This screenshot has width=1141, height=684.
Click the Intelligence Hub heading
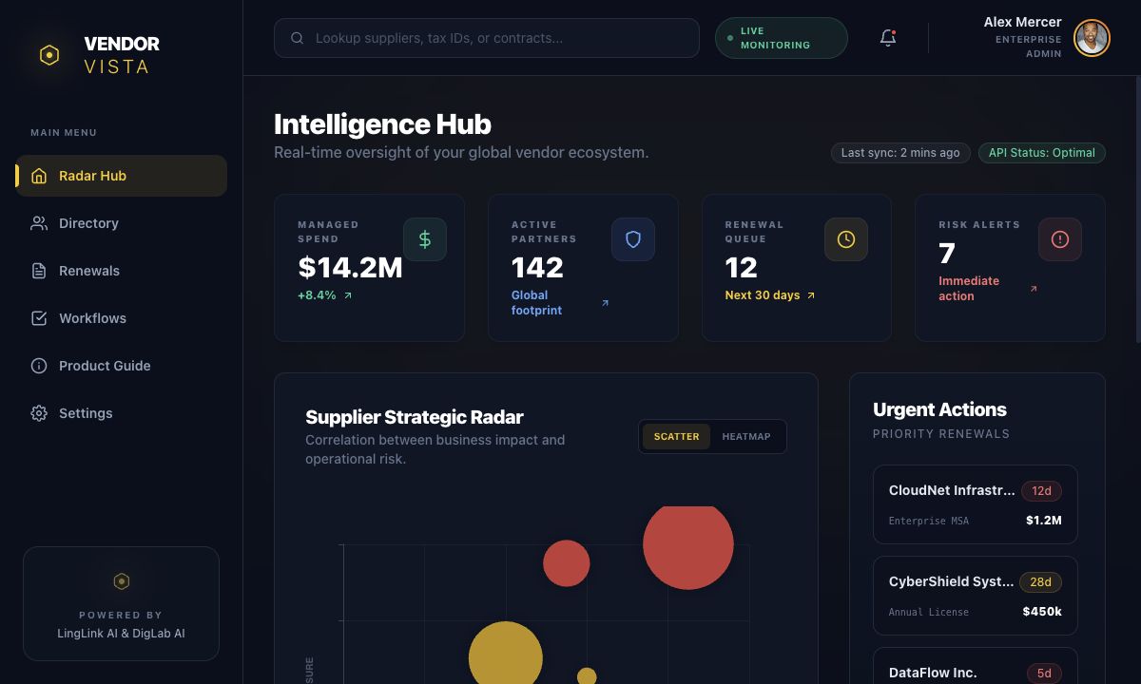pos(382,124)
